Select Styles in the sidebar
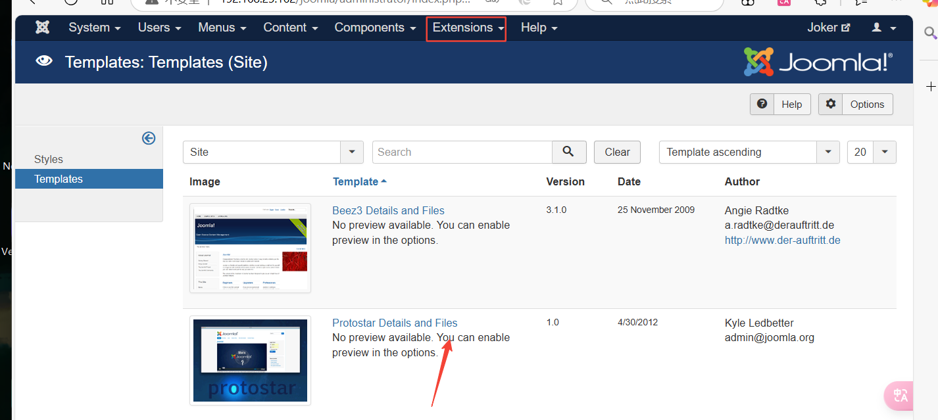 49,159
